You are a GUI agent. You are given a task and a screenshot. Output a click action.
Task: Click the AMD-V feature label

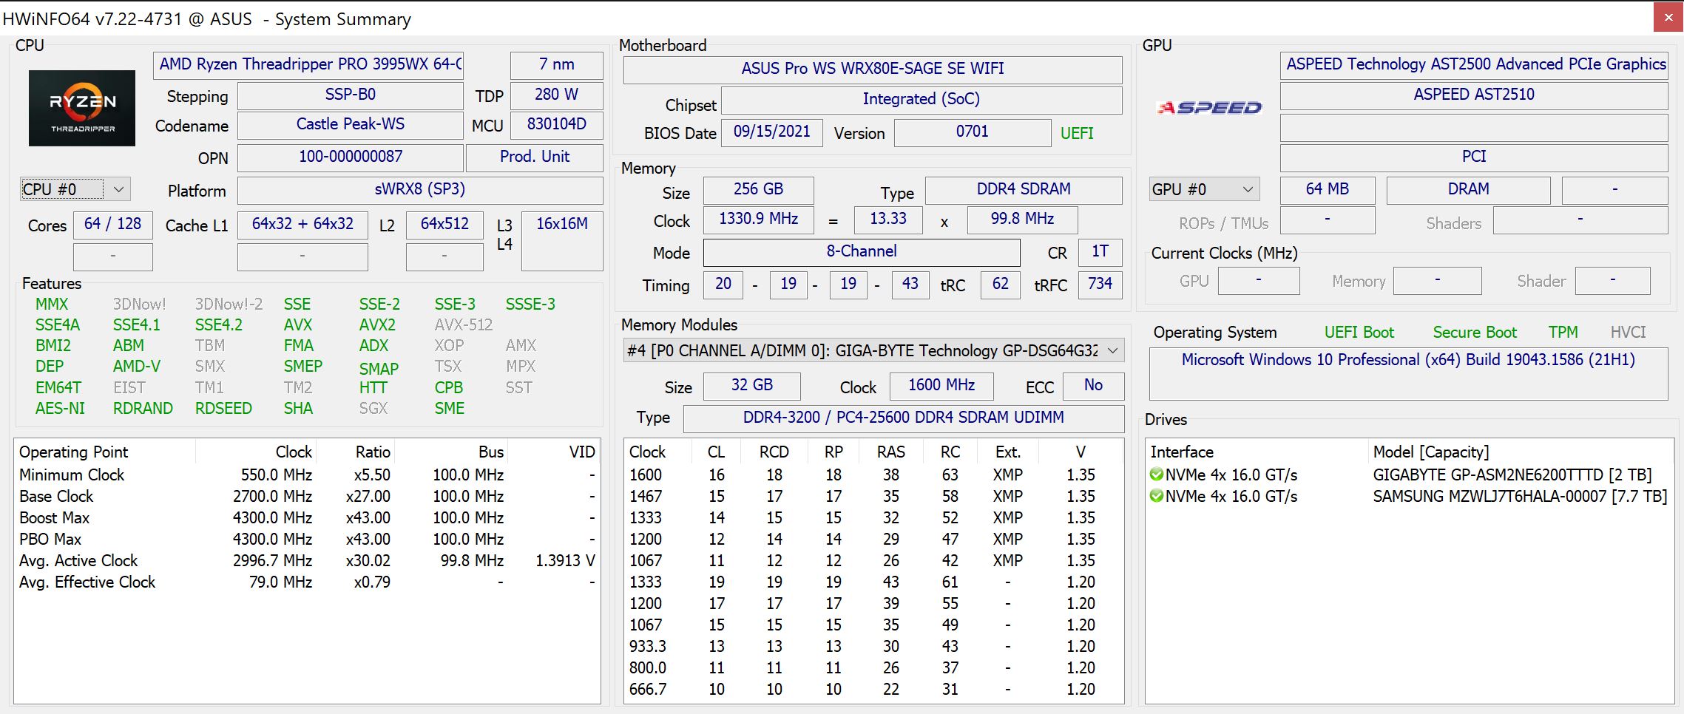click(x=137, y=367)
